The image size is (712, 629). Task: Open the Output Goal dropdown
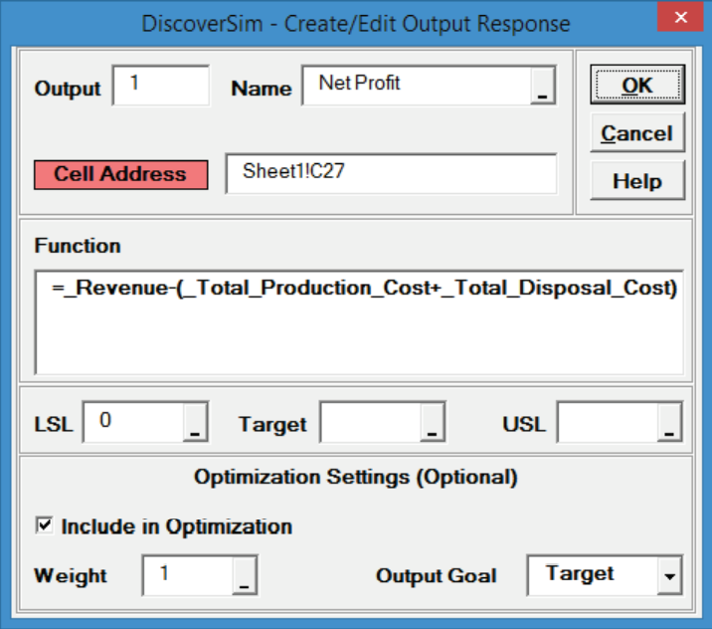(x=670, y=575)
